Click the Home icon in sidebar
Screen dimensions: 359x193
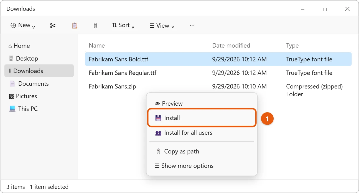(10, 46)
